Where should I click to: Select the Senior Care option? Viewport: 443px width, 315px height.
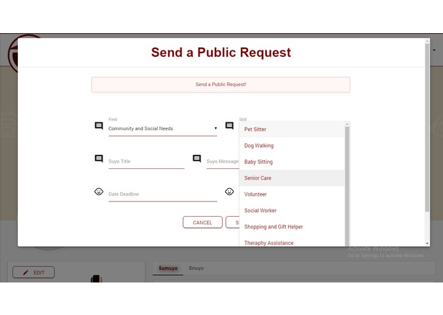292,178
